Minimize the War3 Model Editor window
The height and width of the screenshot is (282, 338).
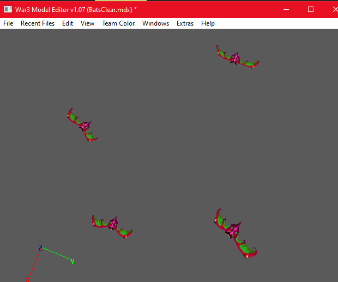click(286, 9)
